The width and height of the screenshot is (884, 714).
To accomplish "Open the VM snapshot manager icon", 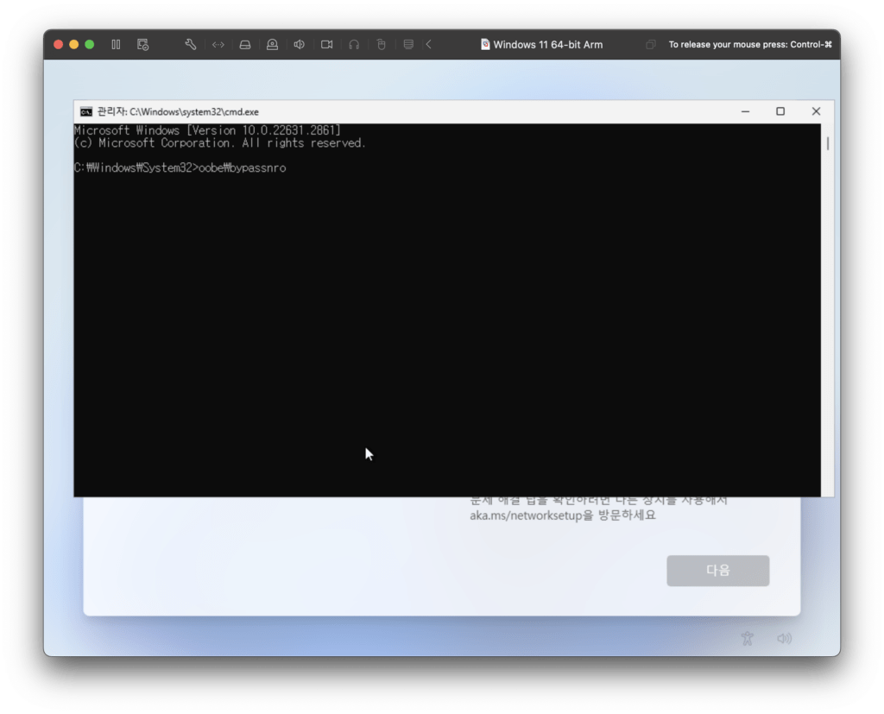I will tap(143, 44).
